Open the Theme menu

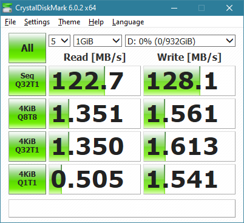(x=69, y=22)
